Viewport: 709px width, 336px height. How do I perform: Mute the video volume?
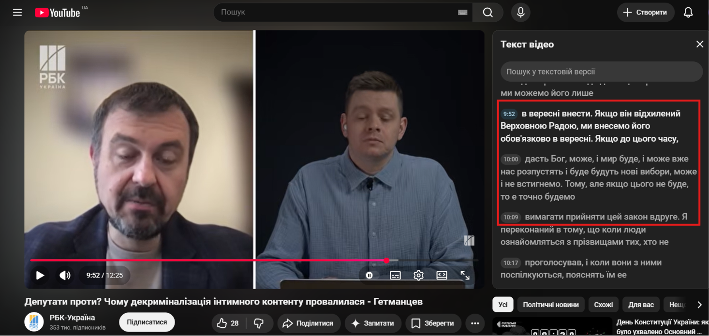point(65,275)
